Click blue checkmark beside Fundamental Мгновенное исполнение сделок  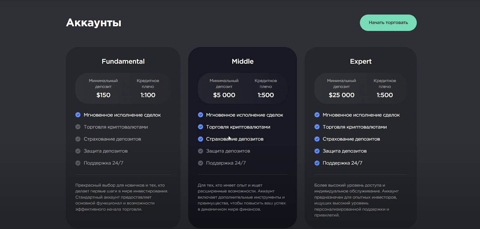pos(78,115)
